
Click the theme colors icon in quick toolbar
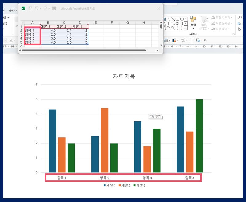tap(174, 41)
